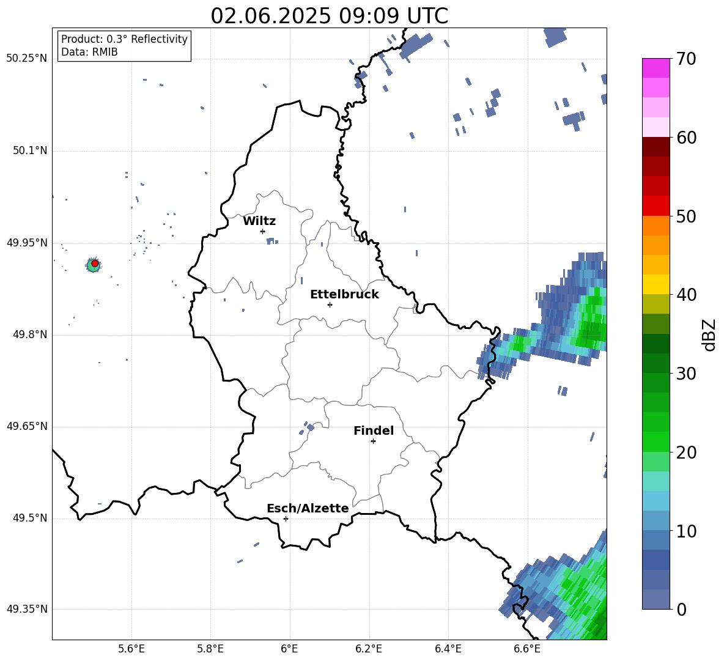Click the 5.6°E longitude label
This screenshot has width=724, height=661.
[131, 649]
